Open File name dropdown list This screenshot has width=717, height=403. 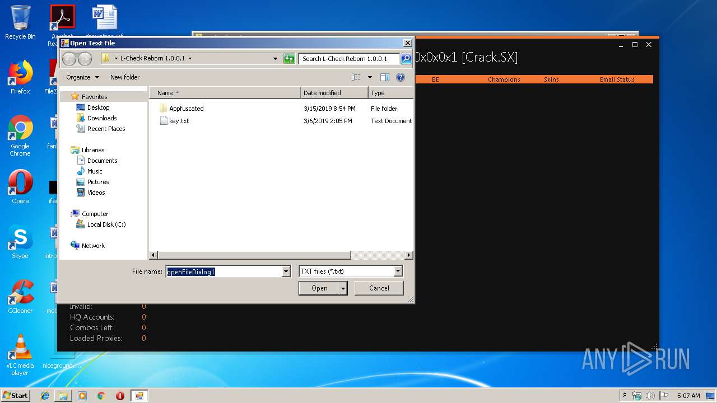click(286, 271)
